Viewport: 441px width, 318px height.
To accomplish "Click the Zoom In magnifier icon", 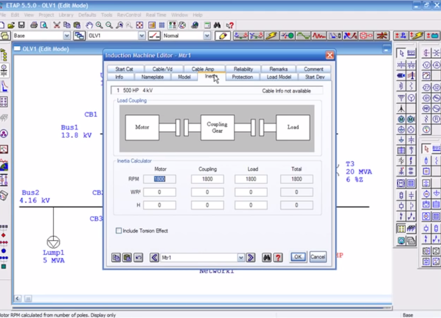I will 99,25.
